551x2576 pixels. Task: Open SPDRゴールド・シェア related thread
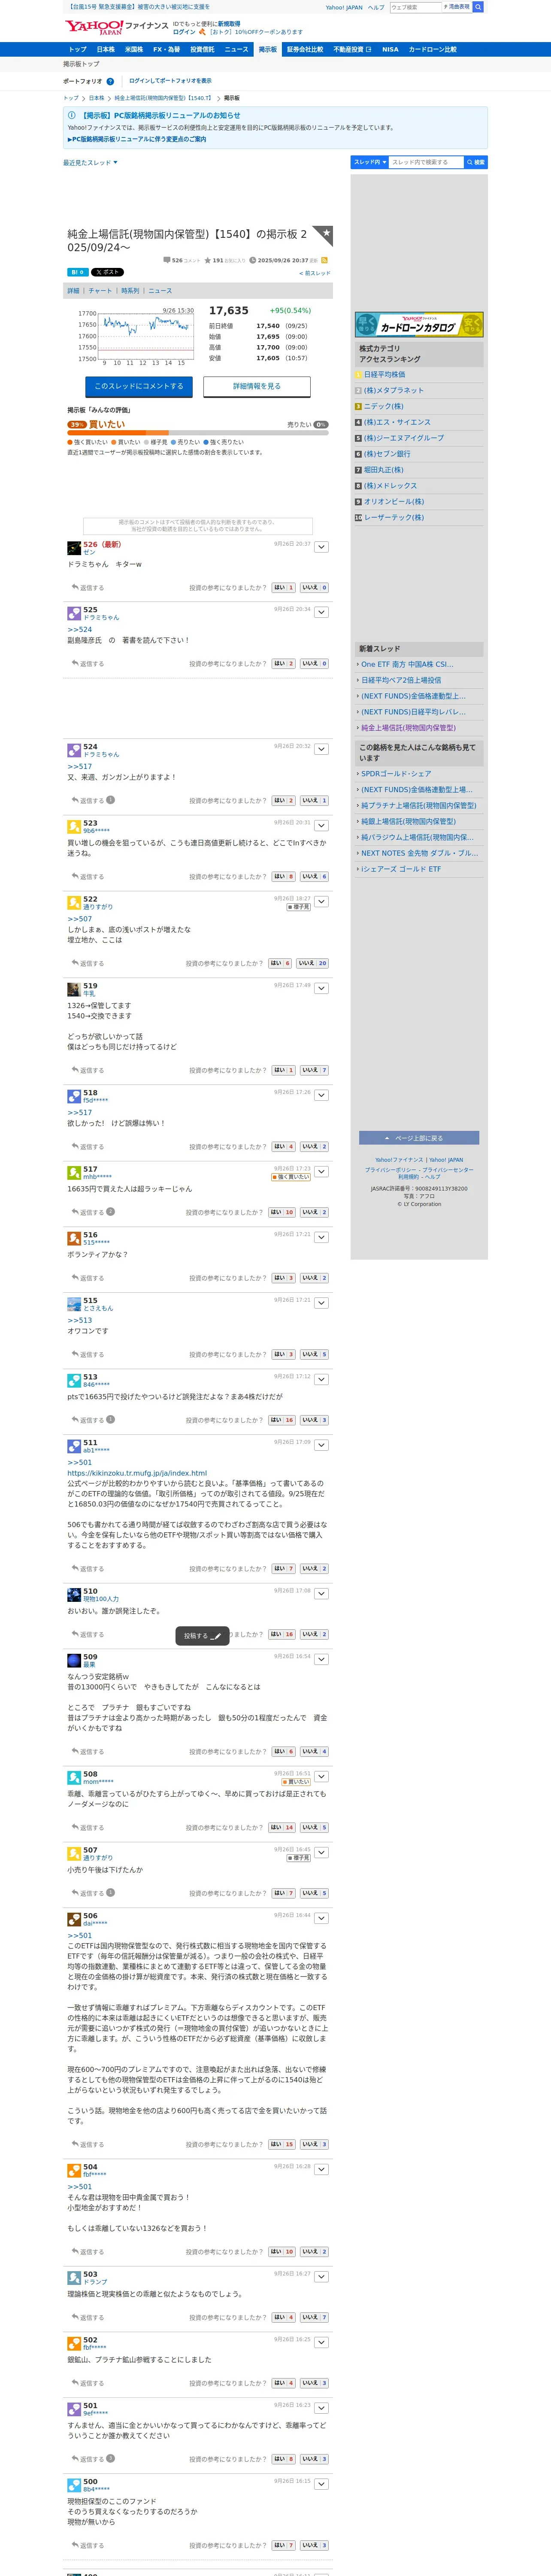[x=396, y=774]
